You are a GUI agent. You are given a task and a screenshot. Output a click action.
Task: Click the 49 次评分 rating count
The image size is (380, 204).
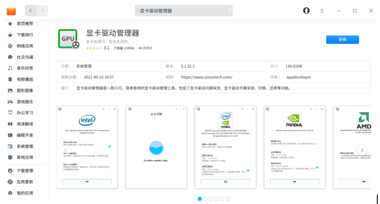(145, 48)
